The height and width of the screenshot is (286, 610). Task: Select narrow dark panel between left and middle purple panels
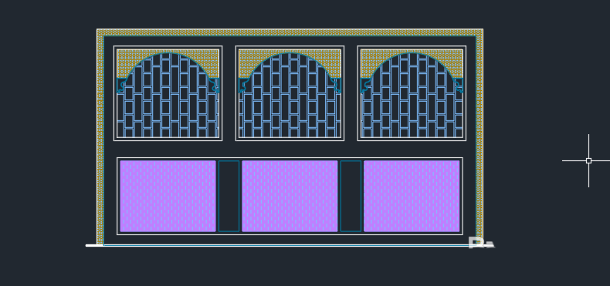pyautogui.click(x=229, y=197)
